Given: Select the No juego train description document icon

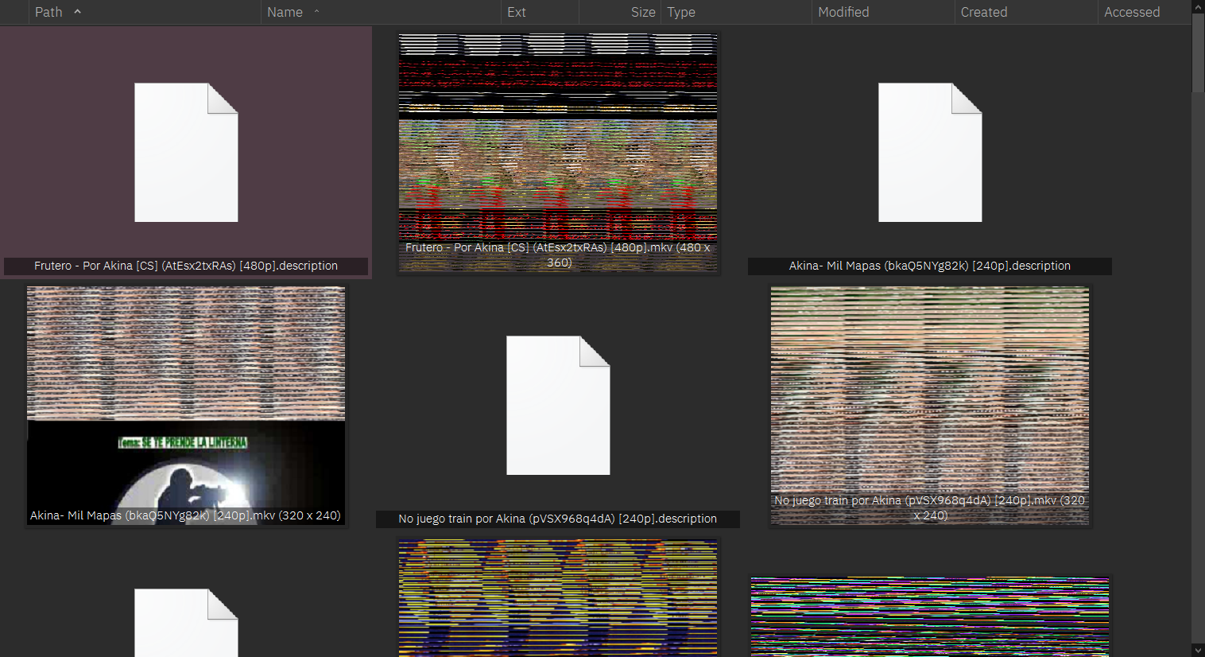Looking at the screenshot, I should pos(557,405).
